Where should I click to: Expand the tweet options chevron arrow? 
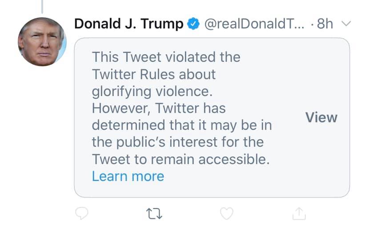coord(346,24)
